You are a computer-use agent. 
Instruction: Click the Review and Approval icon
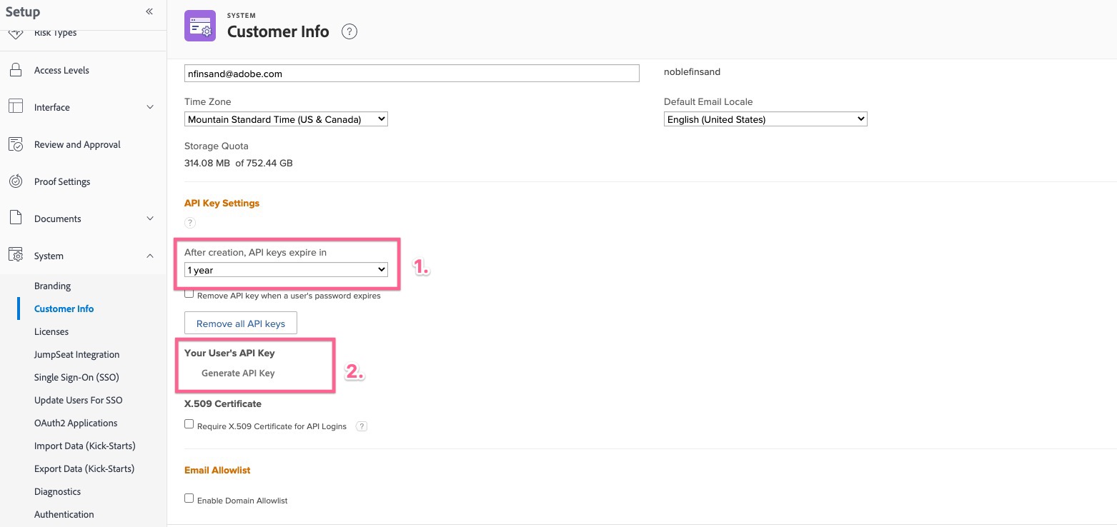16,144
